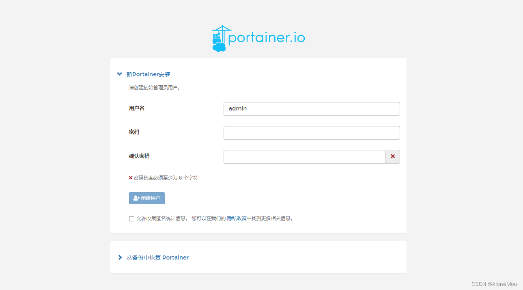Click the red X icon in confirm password field
This screenshot has width=523, height=290.
tap(392, 156)
